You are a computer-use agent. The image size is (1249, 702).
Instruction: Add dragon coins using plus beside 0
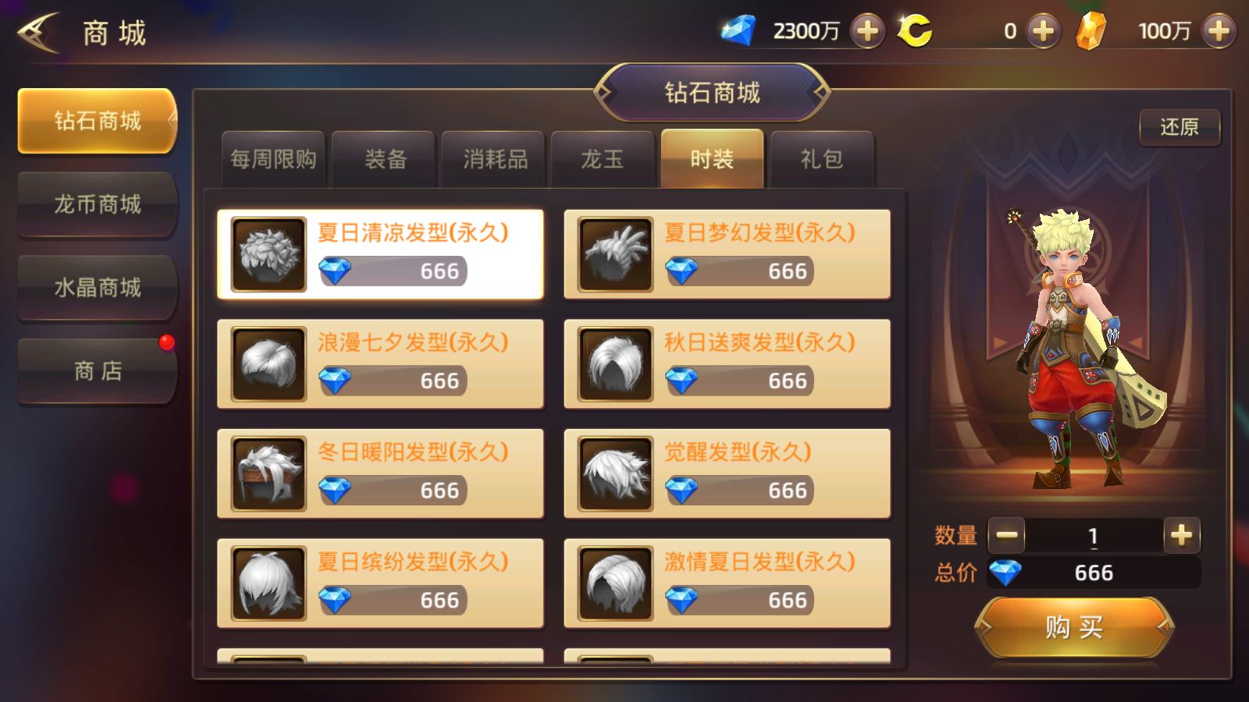(1044, 31)
